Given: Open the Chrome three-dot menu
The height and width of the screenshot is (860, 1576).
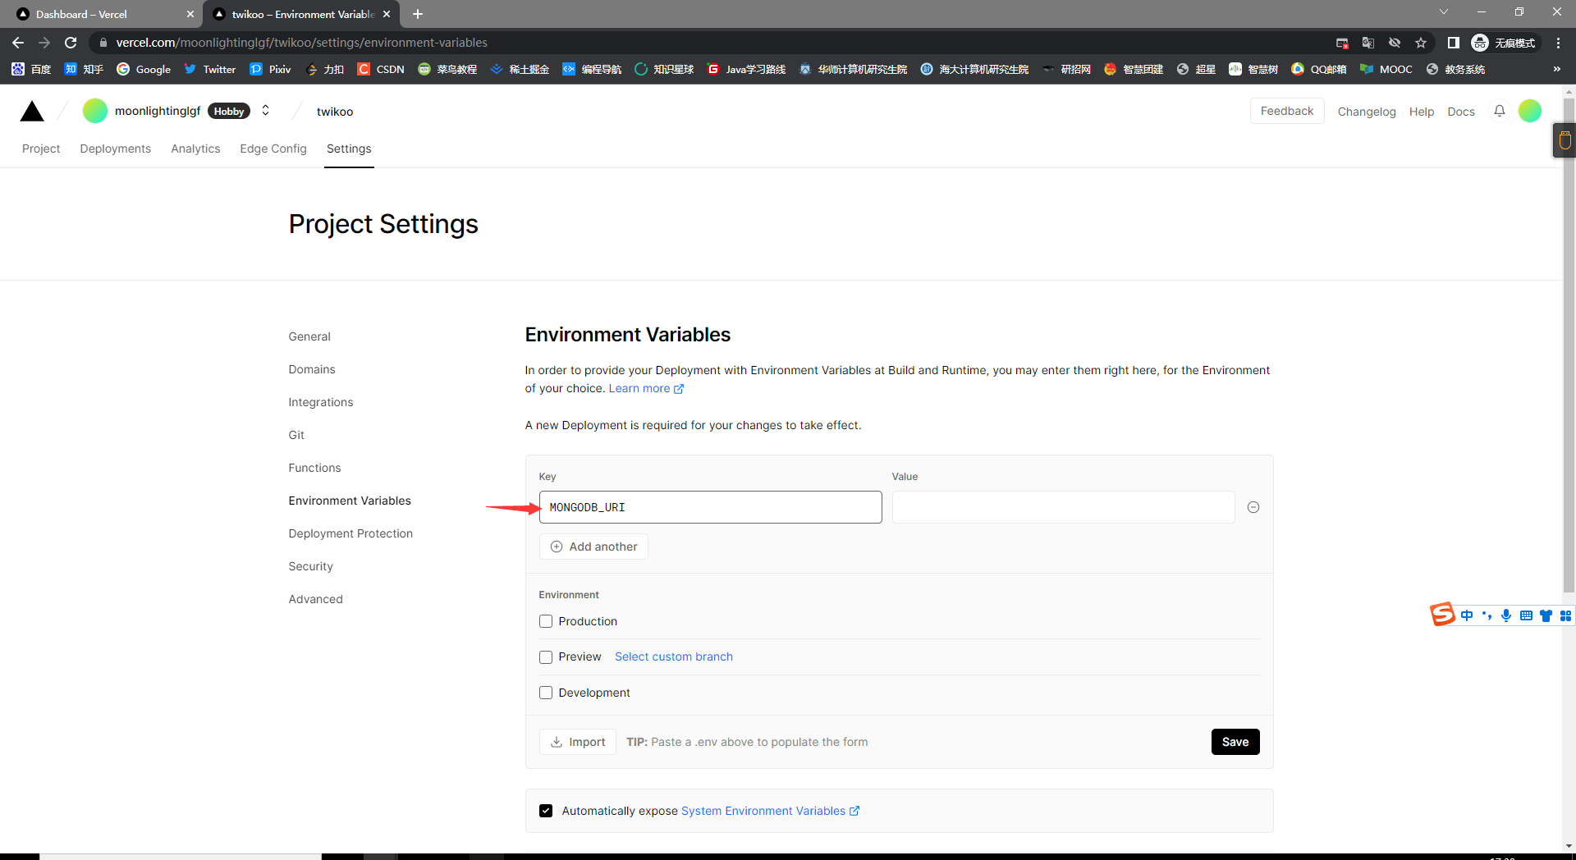Looking at the screenshot, I should point(1558,43).
